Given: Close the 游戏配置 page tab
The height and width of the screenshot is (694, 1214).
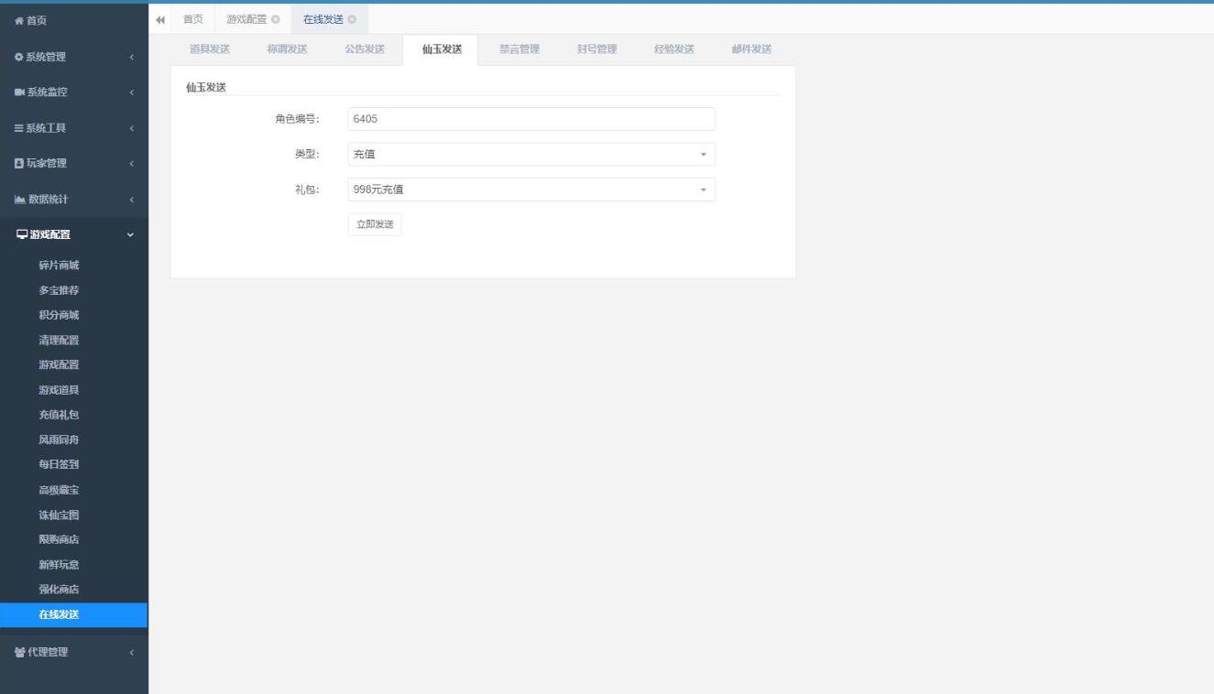Looking at the screenshot, I should click(x=276, y=20).
